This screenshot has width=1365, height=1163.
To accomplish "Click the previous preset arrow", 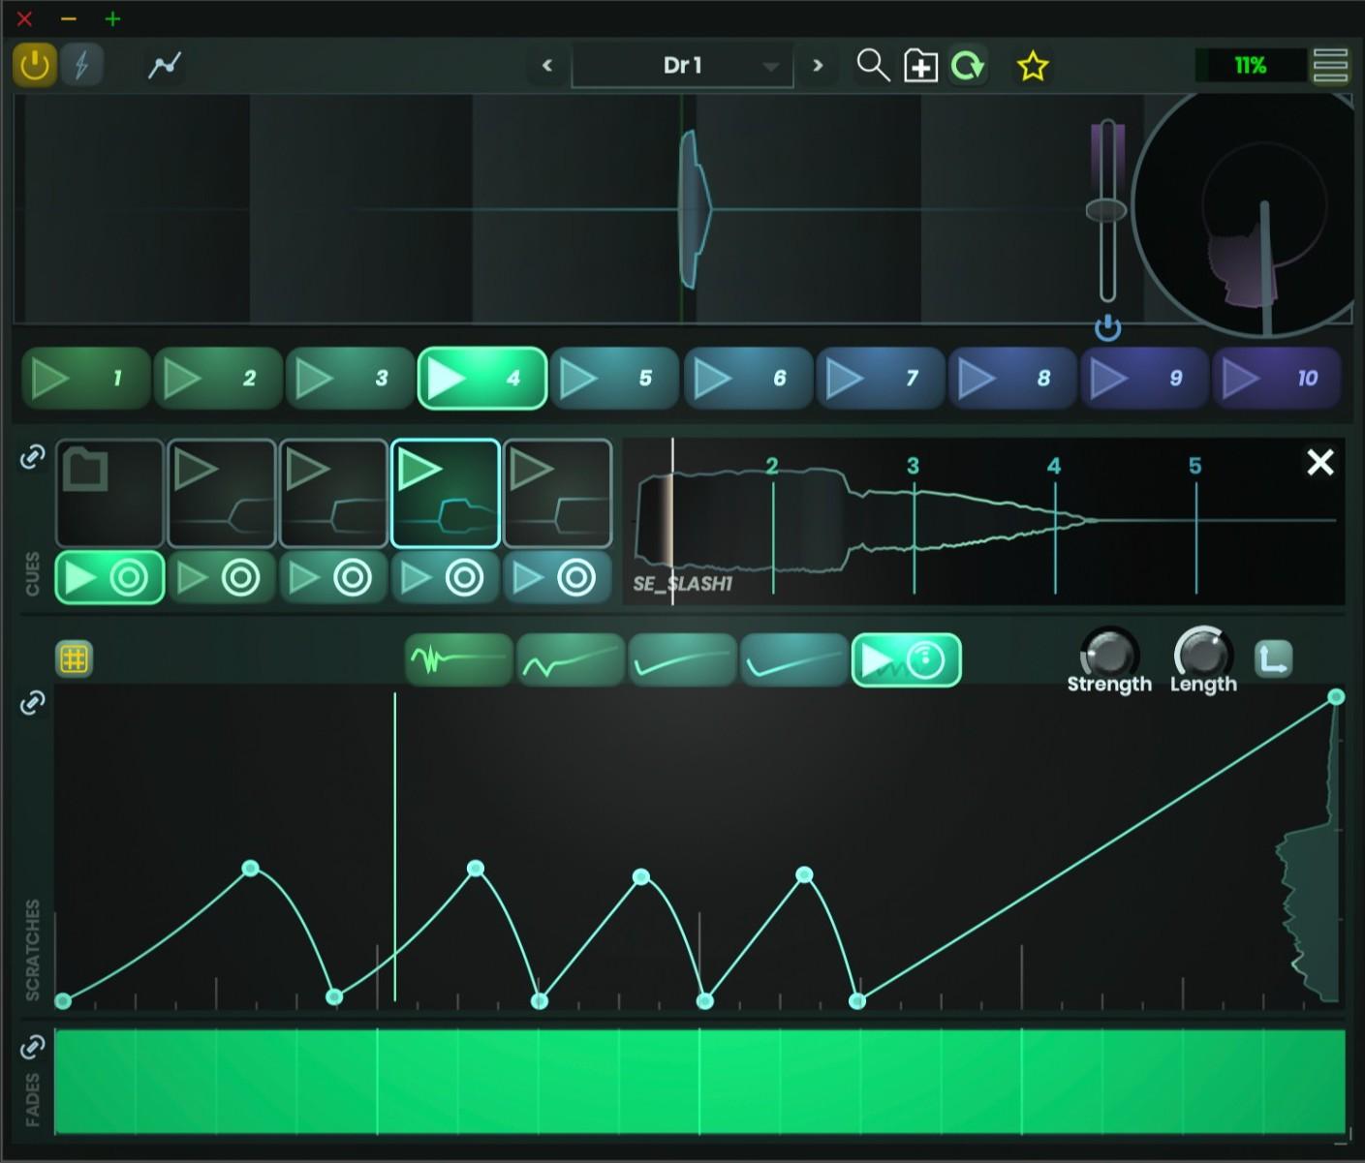I will 547,66.
